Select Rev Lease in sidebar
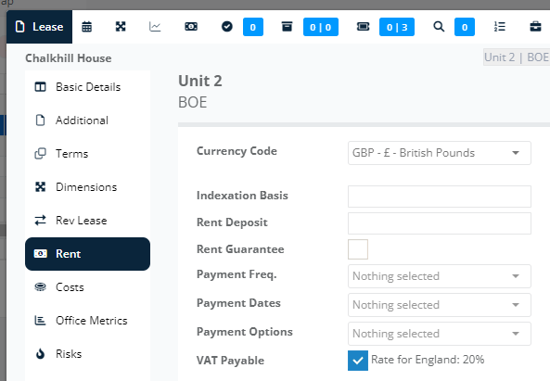550x381 pixels. pos(88,220)
